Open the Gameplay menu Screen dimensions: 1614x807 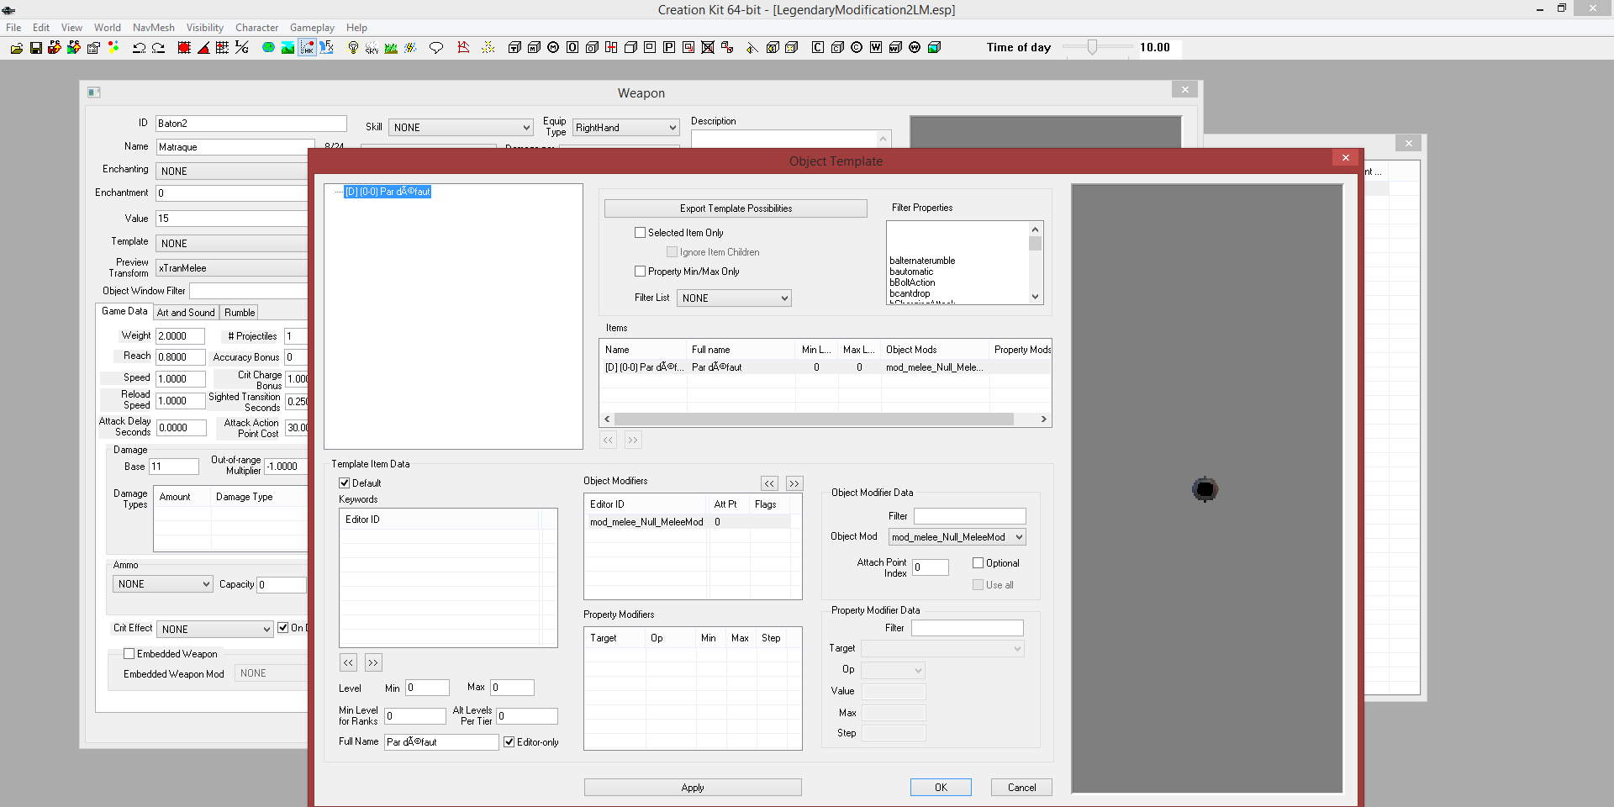click(312, 28)
